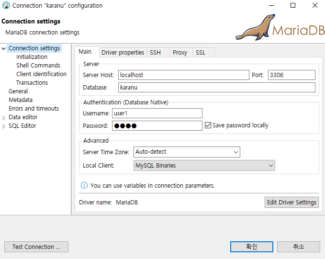Select Shell Commands in the tree
Screen dimensions: 325x259
pos(38,65)
